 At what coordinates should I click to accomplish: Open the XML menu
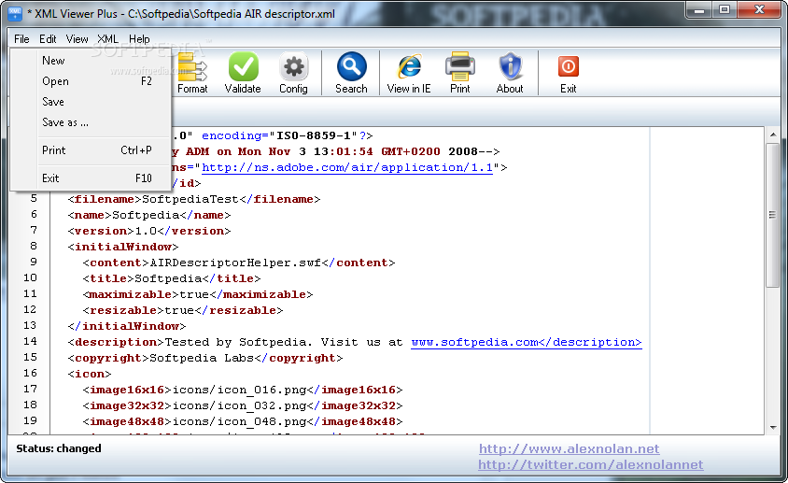tap(107, 38)
